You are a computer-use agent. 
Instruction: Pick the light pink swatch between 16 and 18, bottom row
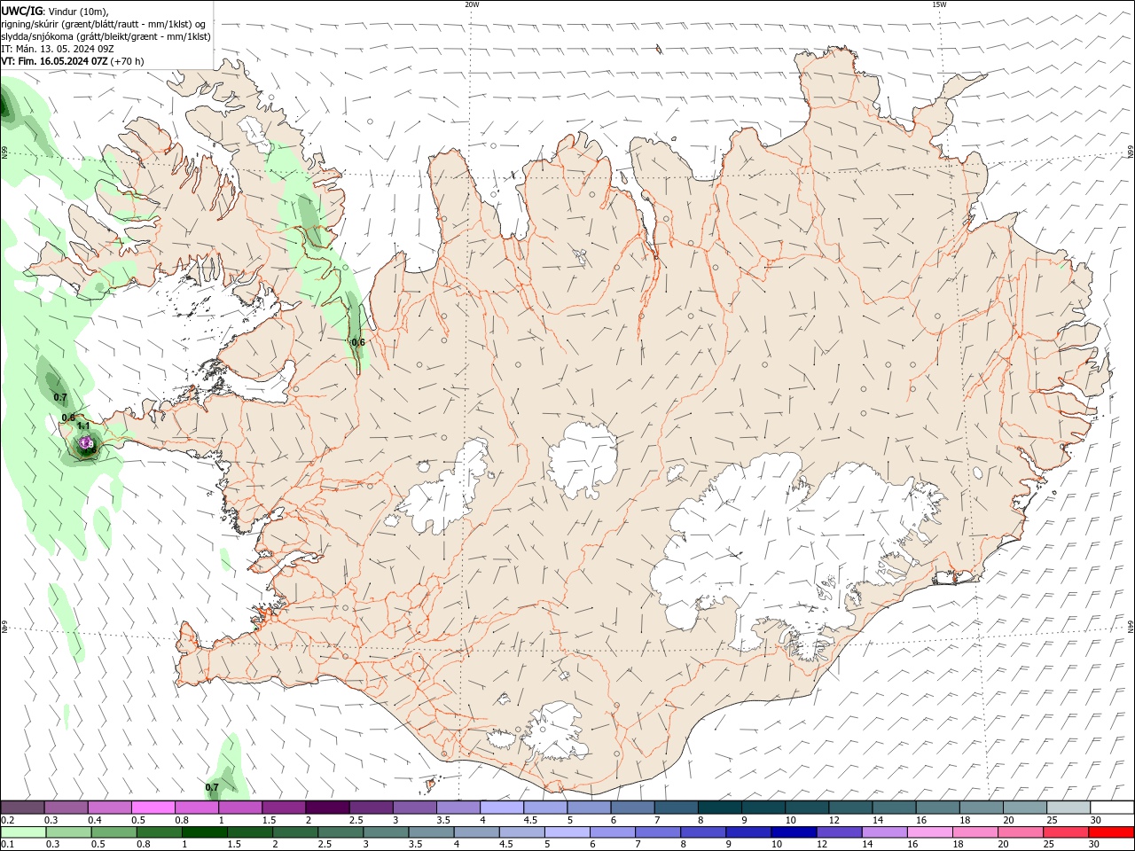click(x=930, y=832)
